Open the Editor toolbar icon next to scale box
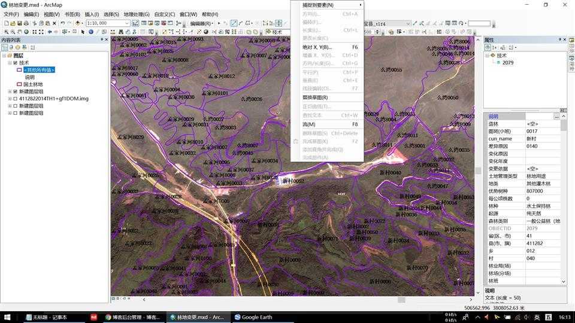575x323 pixels. pos(135,23)
